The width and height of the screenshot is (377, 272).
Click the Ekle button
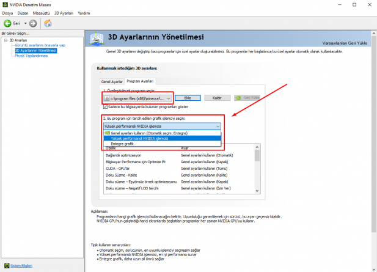coord(188,98)
